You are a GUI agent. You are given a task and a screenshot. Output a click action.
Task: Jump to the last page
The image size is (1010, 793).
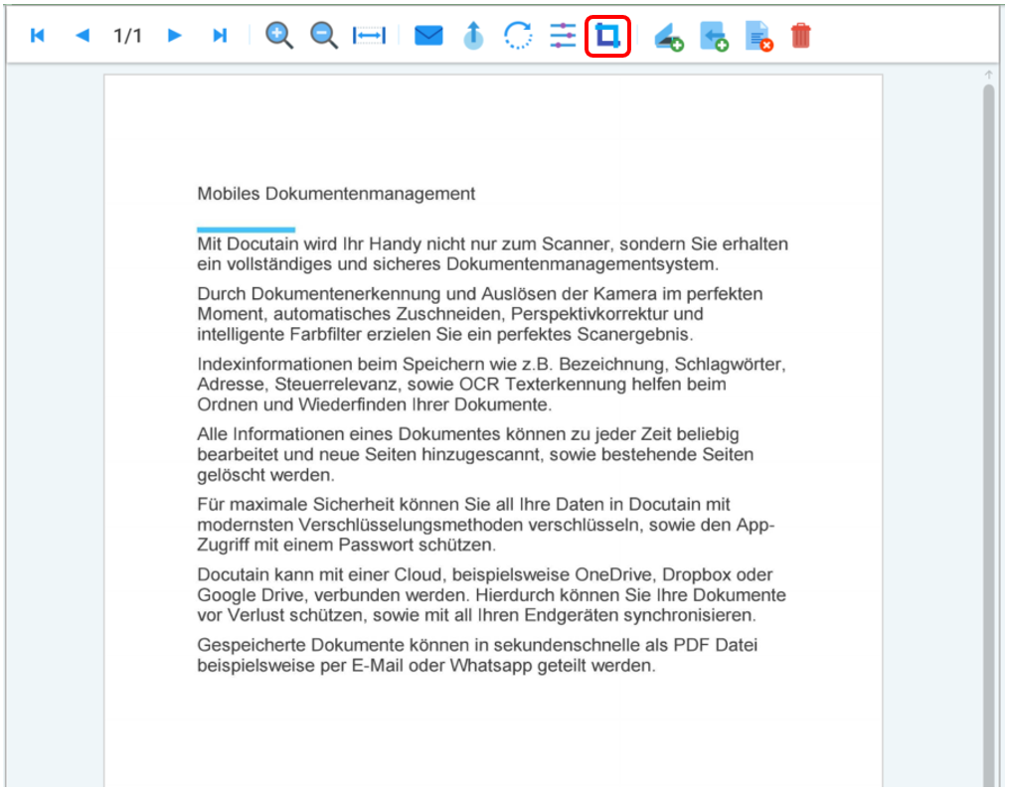pyautogui.click(x=220, y=36)
